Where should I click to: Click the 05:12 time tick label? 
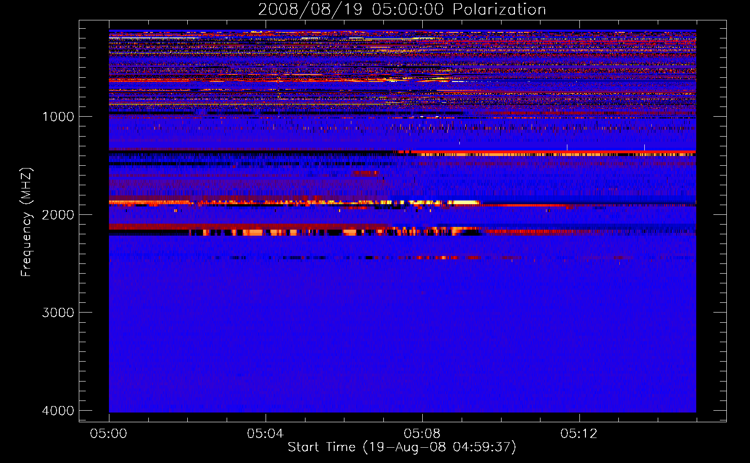pos(578,434)
